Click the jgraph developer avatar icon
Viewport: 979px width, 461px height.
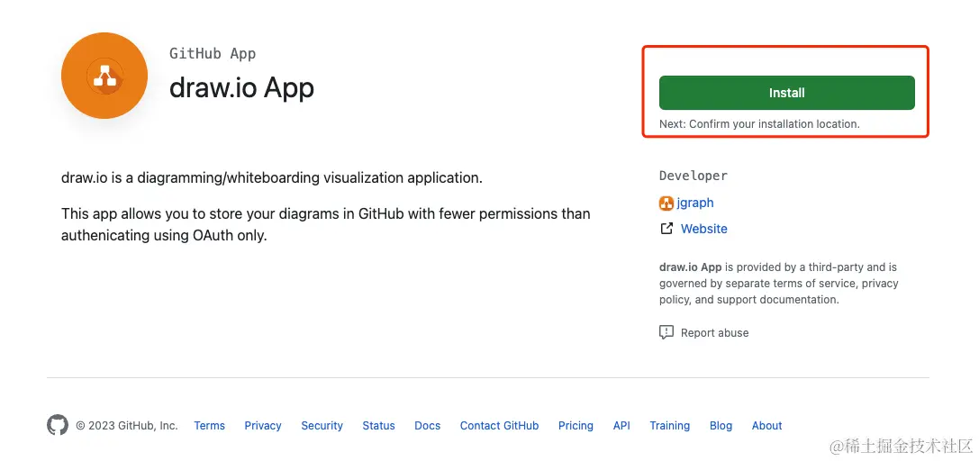click(x=666, y=203)
